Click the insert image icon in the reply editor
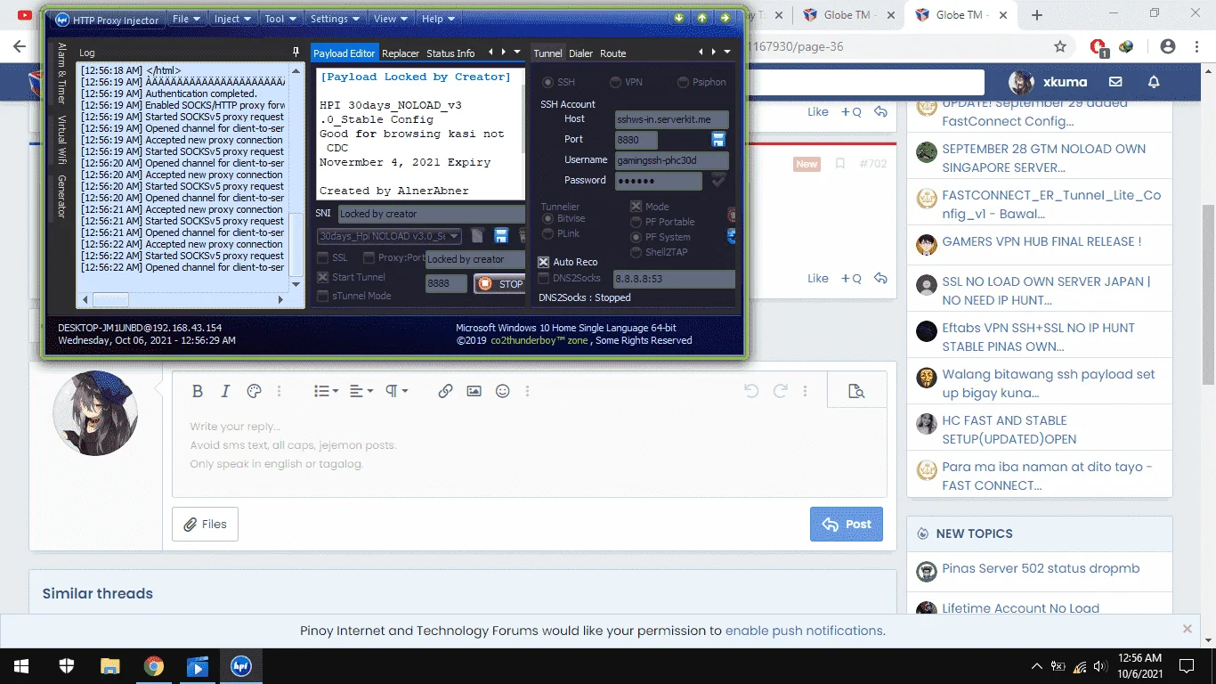 [x=474, y=391]
